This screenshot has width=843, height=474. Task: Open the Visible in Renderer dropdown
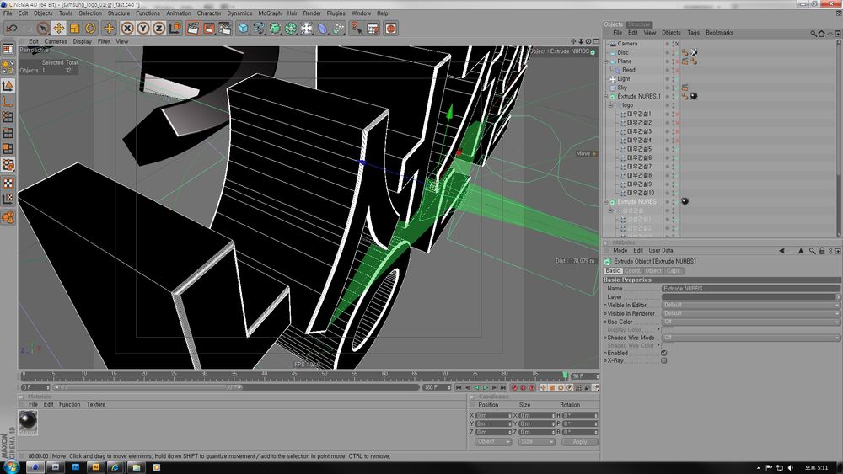[x=750, y=313]
